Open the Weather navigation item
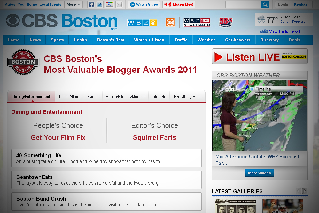 tap(206, 40)
